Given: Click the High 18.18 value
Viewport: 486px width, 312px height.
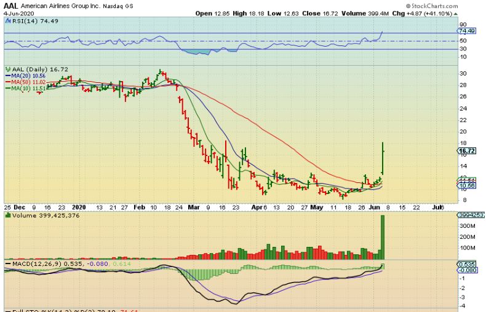Looking at the screenshot, I should pyautogui.click(x=249, y=14).
